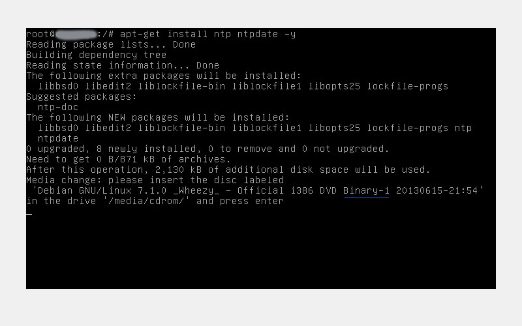
Task: Click 'Debian GNU/Linux 7.1.0' disc label
Action: click(x=102, y=190)
